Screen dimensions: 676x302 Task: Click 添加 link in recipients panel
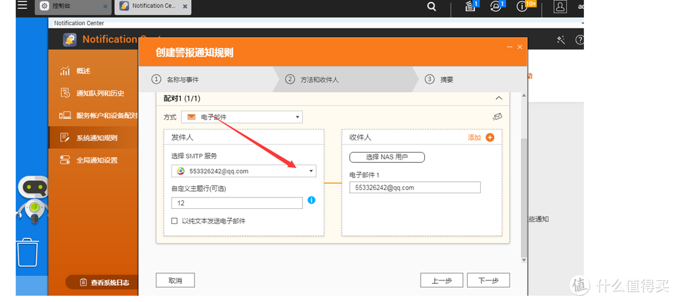[474, 138]
